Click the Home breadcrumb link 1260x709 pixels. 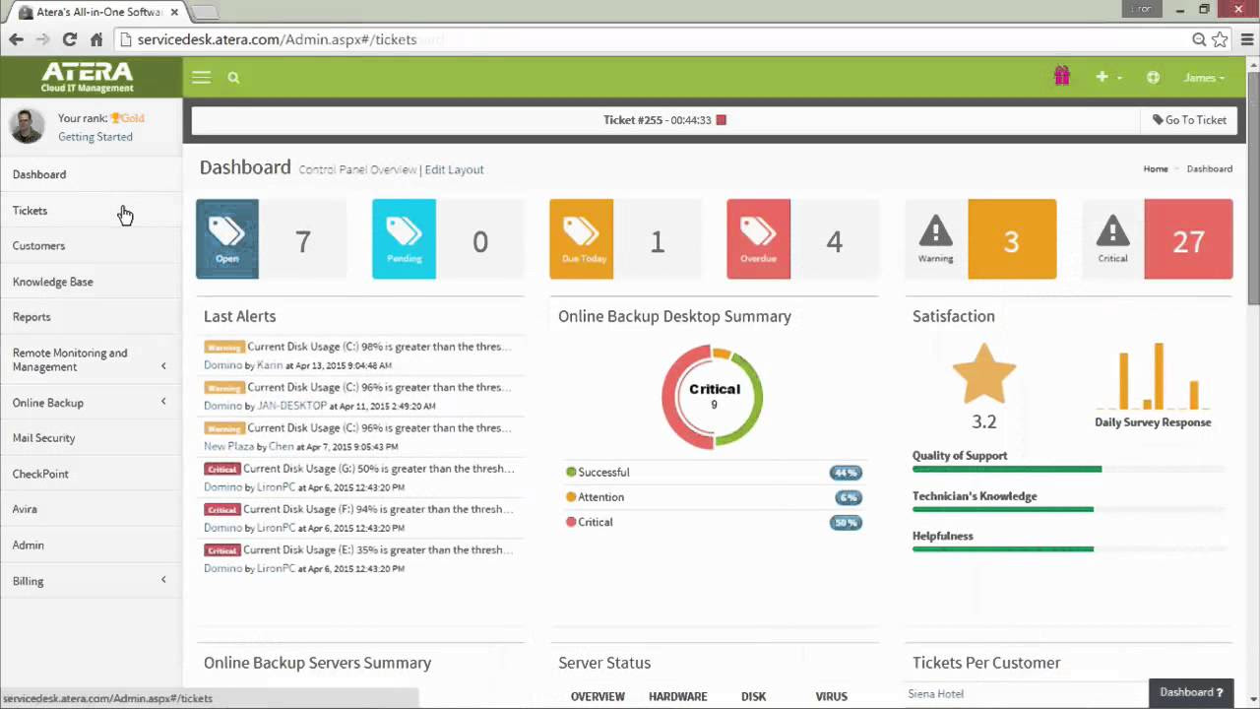tap(1156, 169)
